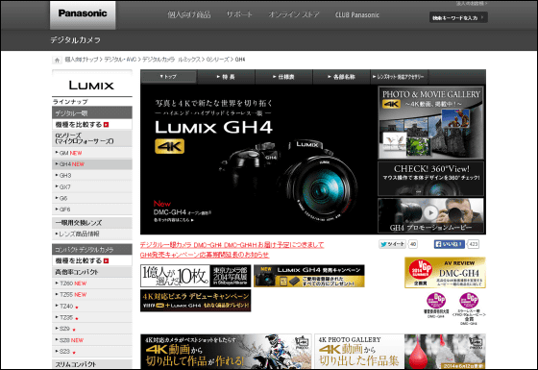Open 4K PHOTO GALLERY banner
This screenshot has height=370, width=538.
[400, 352]
